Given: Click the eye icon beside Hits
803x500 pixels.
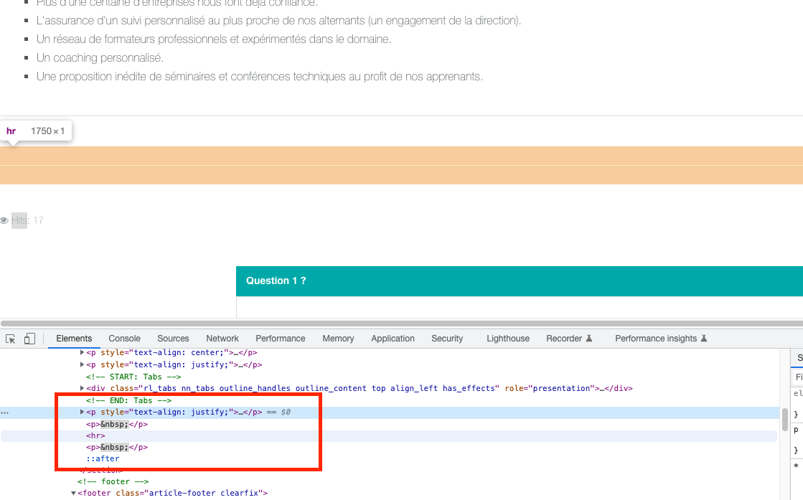Looking at the screenshot, I should (4, 220).
